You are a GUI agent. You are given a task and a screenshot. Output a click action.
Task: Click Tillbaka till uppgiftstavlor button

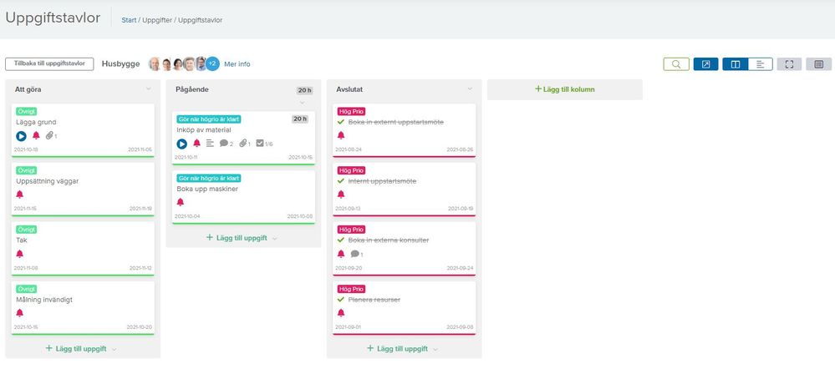pos(49,63)
